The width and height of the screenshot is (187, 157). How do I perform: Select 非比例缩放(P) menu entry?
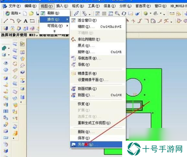98,39
